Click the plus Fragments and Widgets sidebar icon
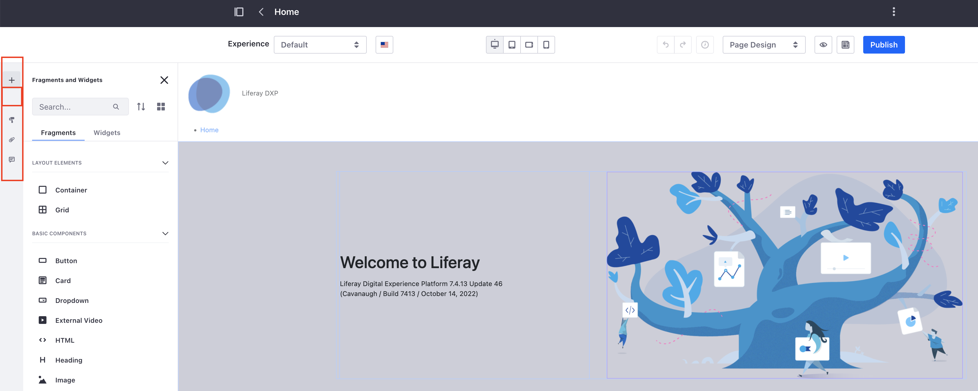978x391 pixels. point(12,80)
